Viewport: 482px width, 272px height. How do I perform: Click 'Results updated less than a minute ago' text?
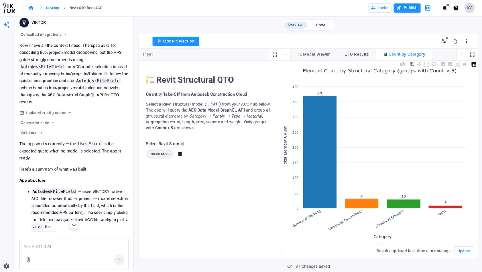coord(413,251)
